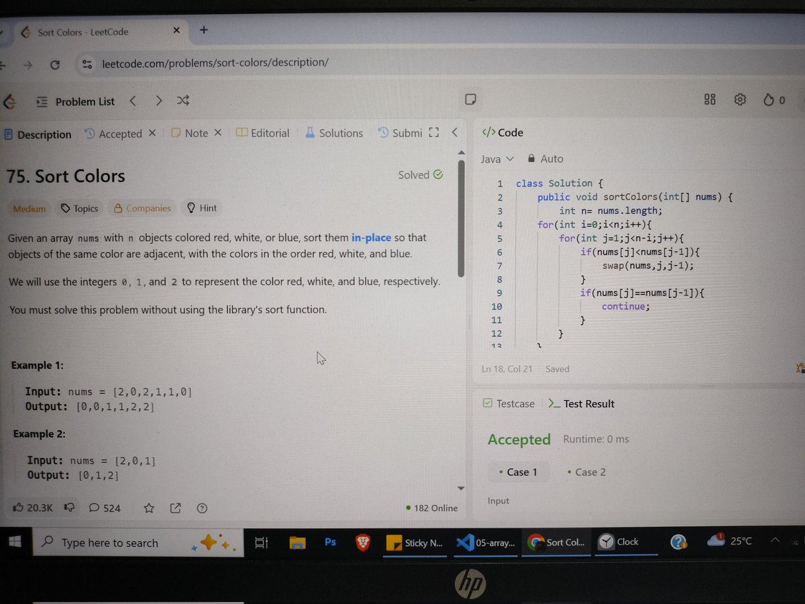
Task: Open LeetCode settings gear
Action: (740, 100)
